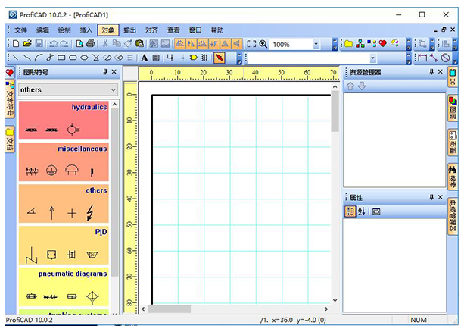
Task: Open the 绘制 menu
Action: point(64,30)
